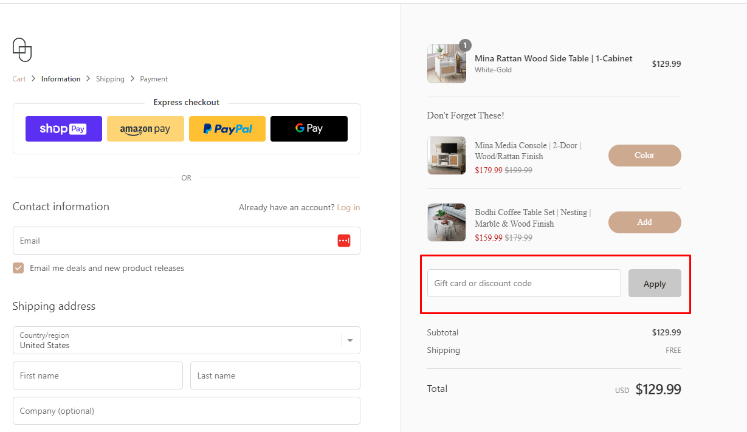Image resolution: width=747 pixels, height=432 pixels.
Task: Click the FREE shipping value
Action: point(673,351)
